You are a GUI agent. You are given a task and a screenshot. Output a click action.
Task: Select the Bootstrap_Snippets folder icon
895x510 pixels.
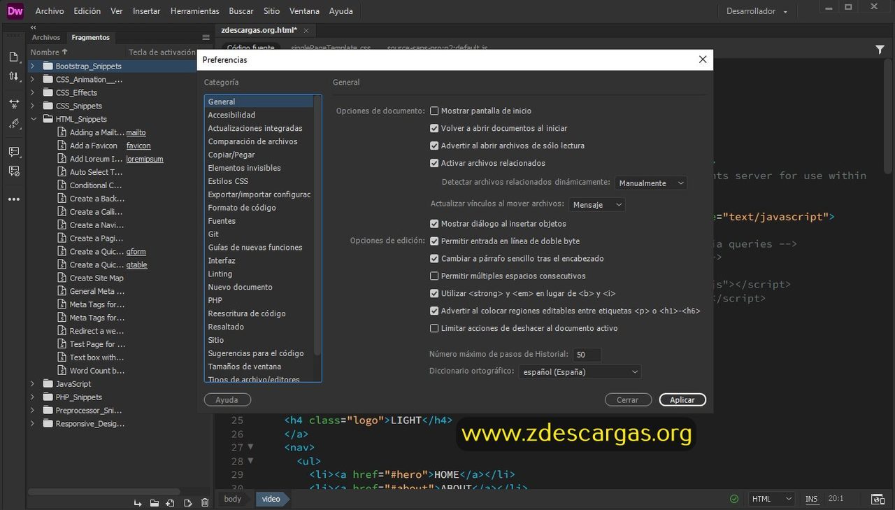[x=48, y=66]
